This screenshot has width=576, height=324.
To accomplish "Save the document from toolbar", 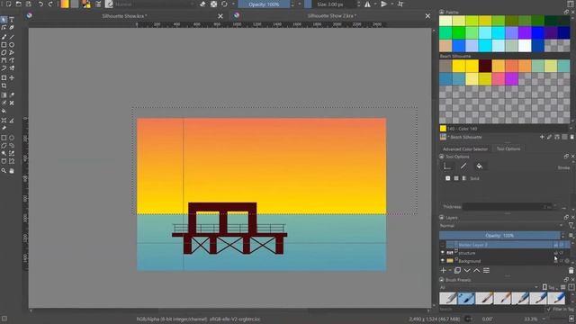I will tap(28, 4).
